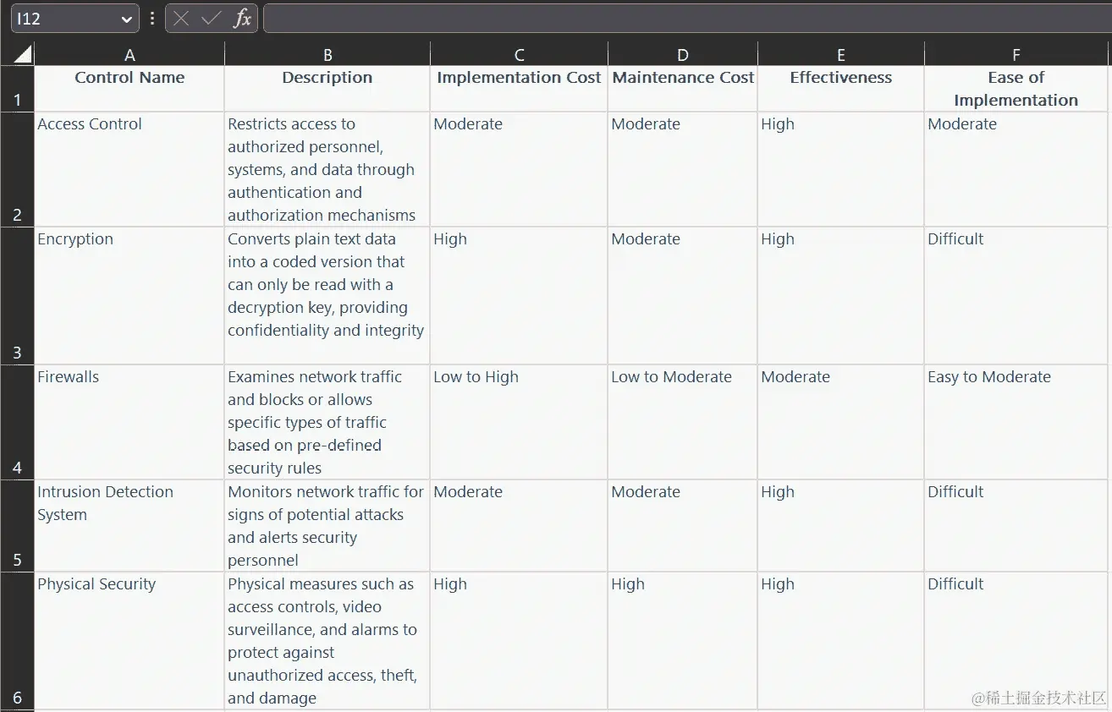Click the Cancel (X) formula icon
1112x712 pixels.
click(x=181, y=19)
